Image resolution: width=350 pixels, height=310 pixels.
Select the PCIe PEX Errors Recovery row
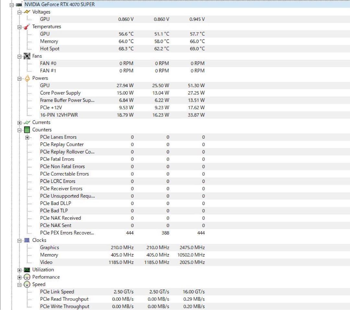[67, 233]
